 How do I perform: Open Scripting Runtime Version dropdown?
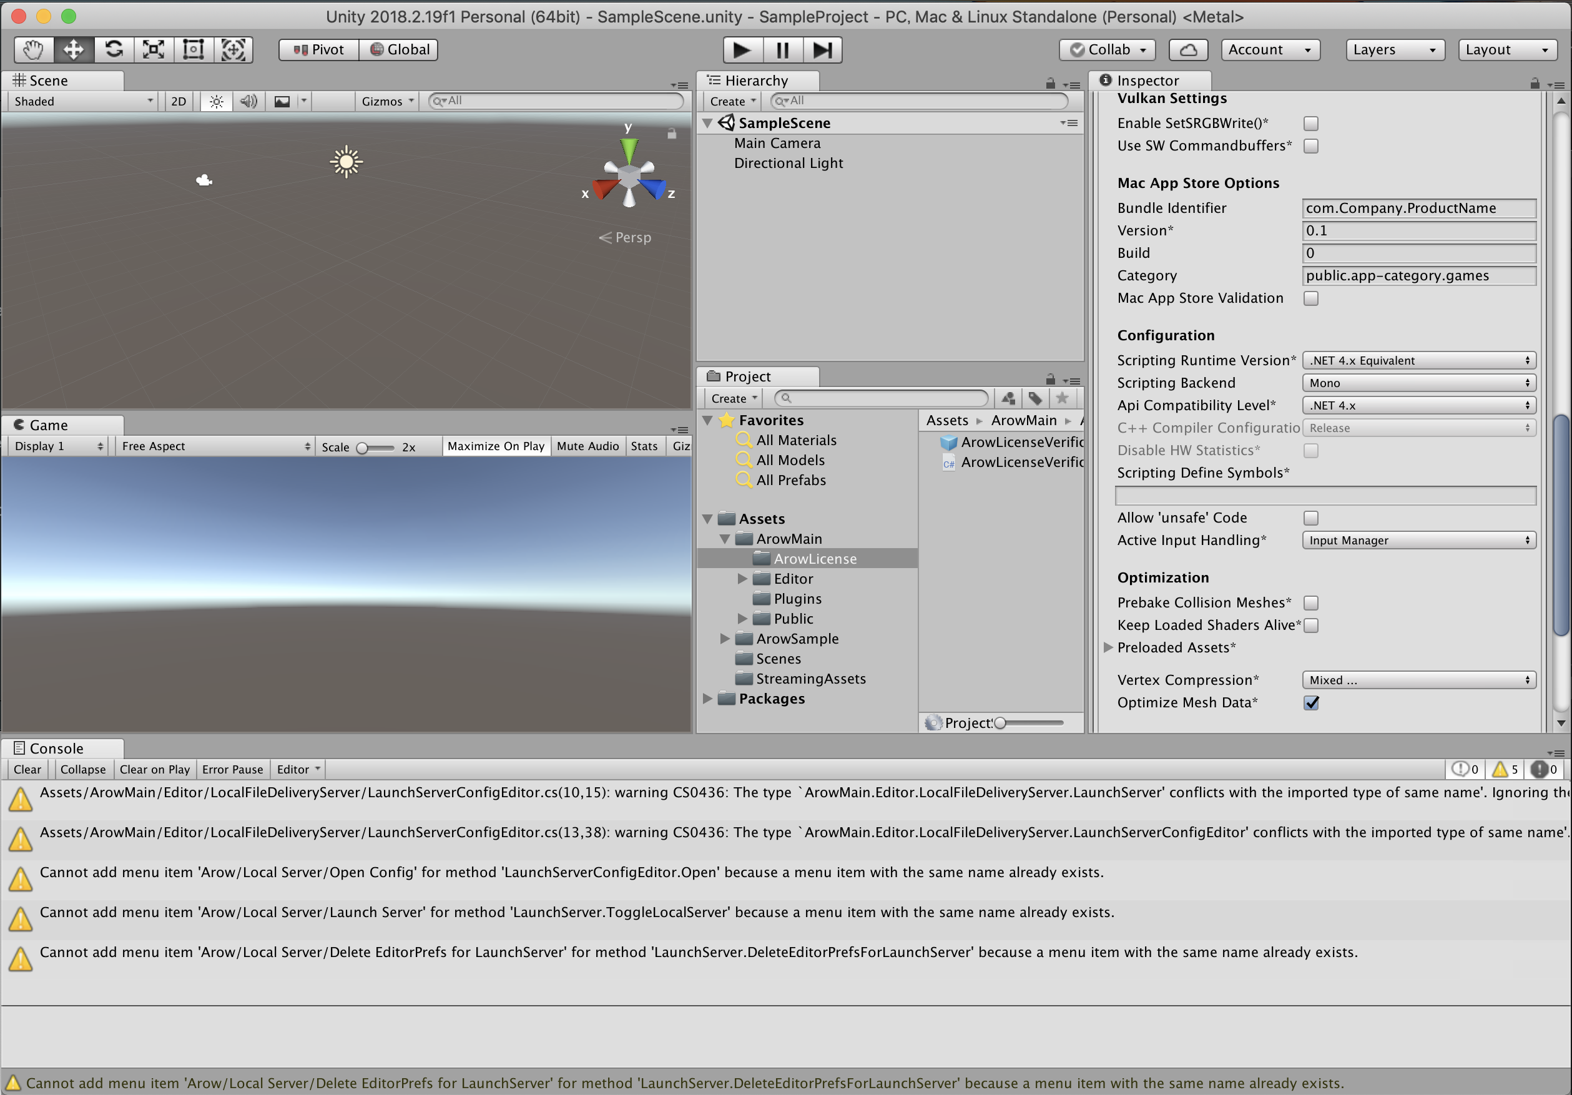tap(1418, 361)
